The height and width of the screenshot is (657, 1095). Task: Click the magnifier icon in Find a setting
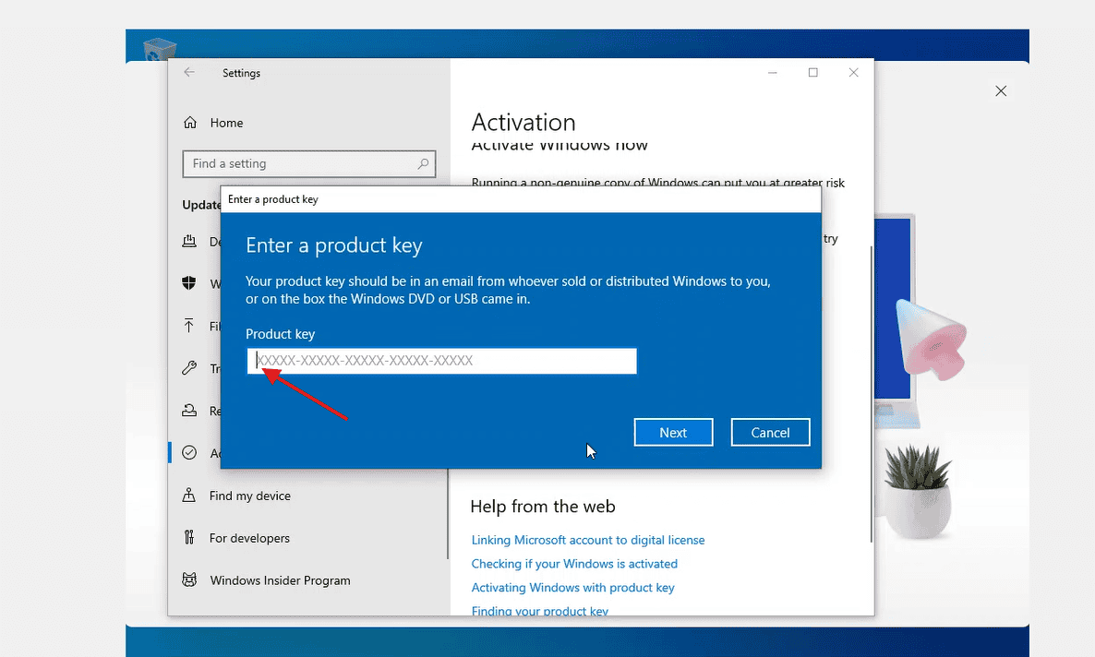click(423, 163)
